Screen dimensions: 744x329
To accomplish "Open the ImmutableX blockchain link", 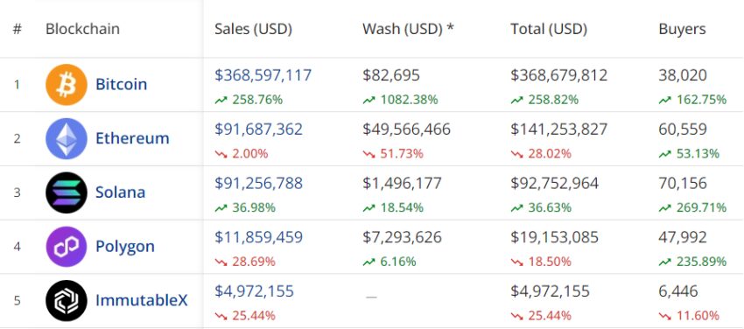I will [142, 300].
